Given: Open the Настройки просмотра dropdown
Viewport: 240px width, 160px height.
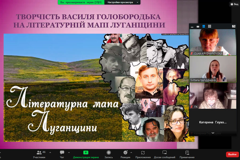Looking at the screenshot, I should click(122, 2).
